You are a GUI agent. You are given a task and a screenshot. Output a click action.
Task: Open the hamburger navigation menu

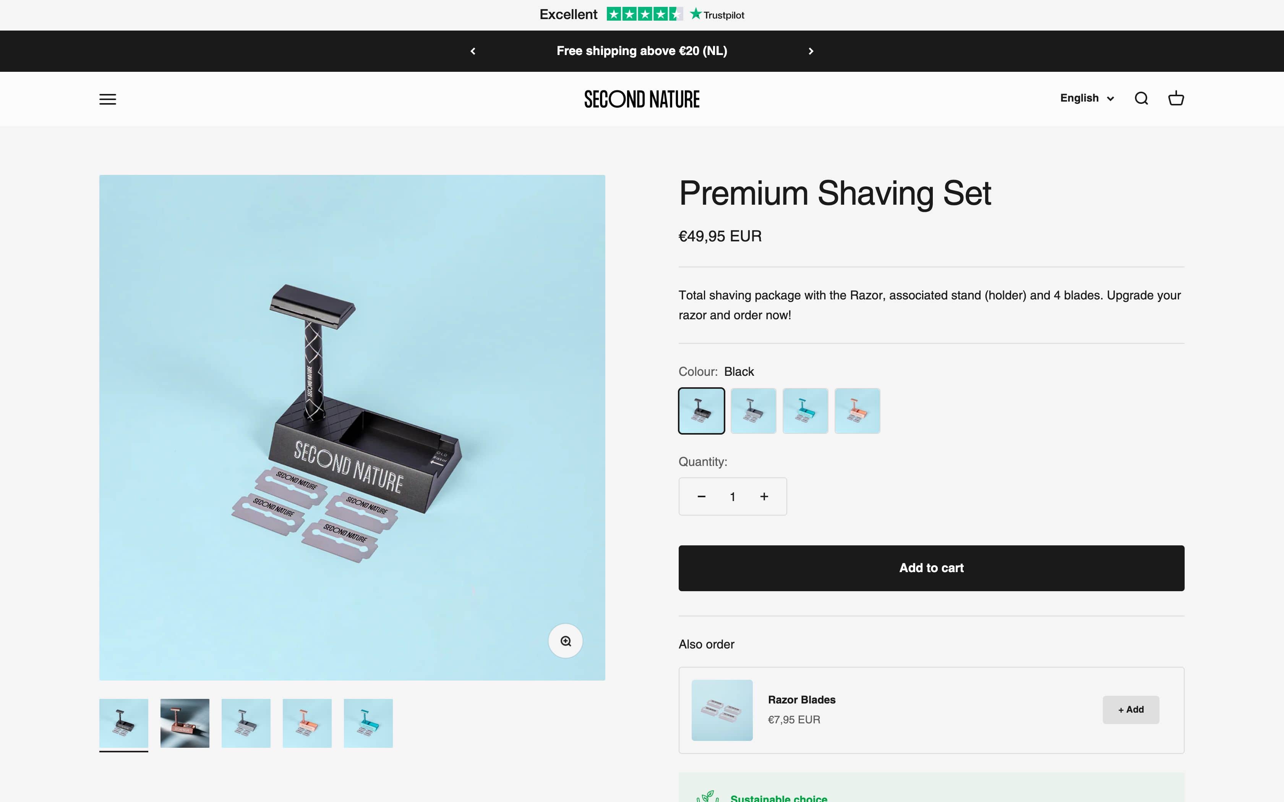(x=108, y=99)
